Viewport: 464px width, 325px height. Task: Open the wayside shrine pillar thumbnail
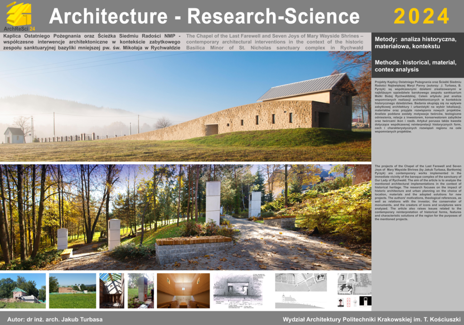140,291
